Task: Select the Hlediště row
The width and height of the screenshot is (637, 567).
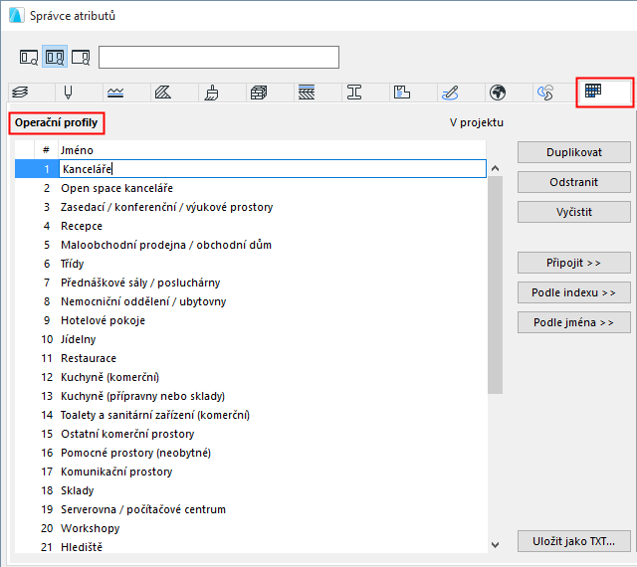Action: tap(250, 546)
